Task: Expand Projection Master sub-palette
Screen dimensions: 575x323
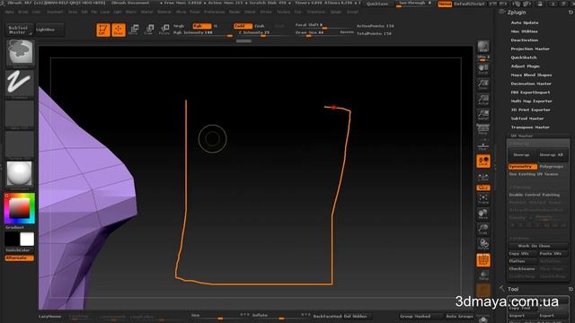Action: (x=530, y=48)
